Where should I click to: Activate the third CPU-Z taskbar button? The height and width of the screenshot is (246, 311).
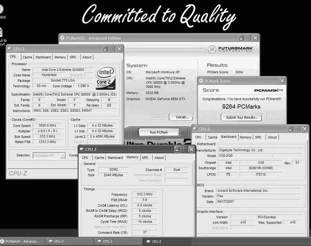(167, 241)
